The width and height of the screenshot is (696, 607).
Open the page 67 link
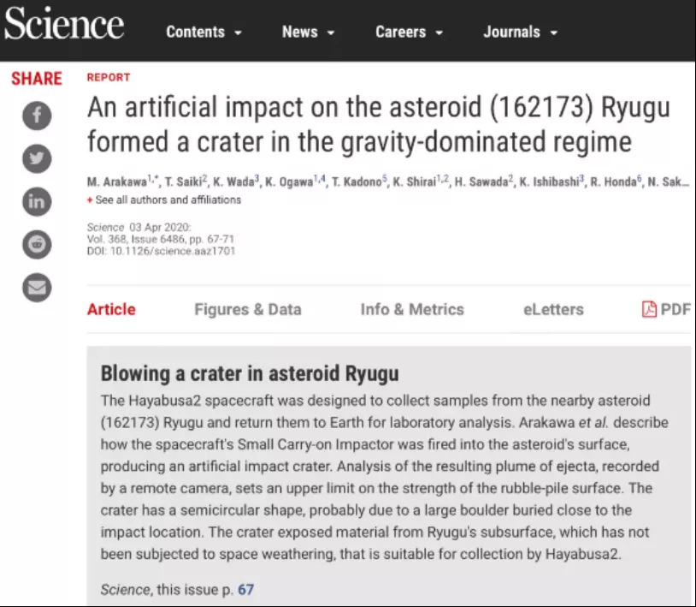pos(246,589)
